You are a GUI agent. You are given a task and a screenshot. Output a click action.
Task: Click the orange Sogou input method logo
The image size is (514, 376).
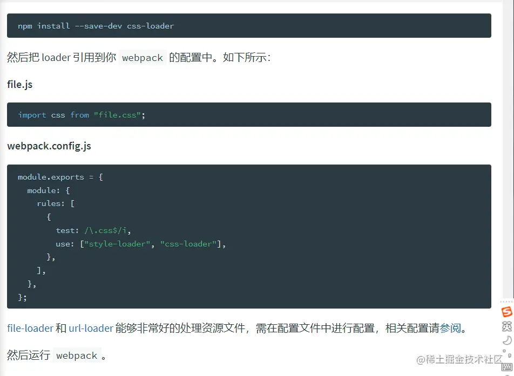[x=506, y=312]
